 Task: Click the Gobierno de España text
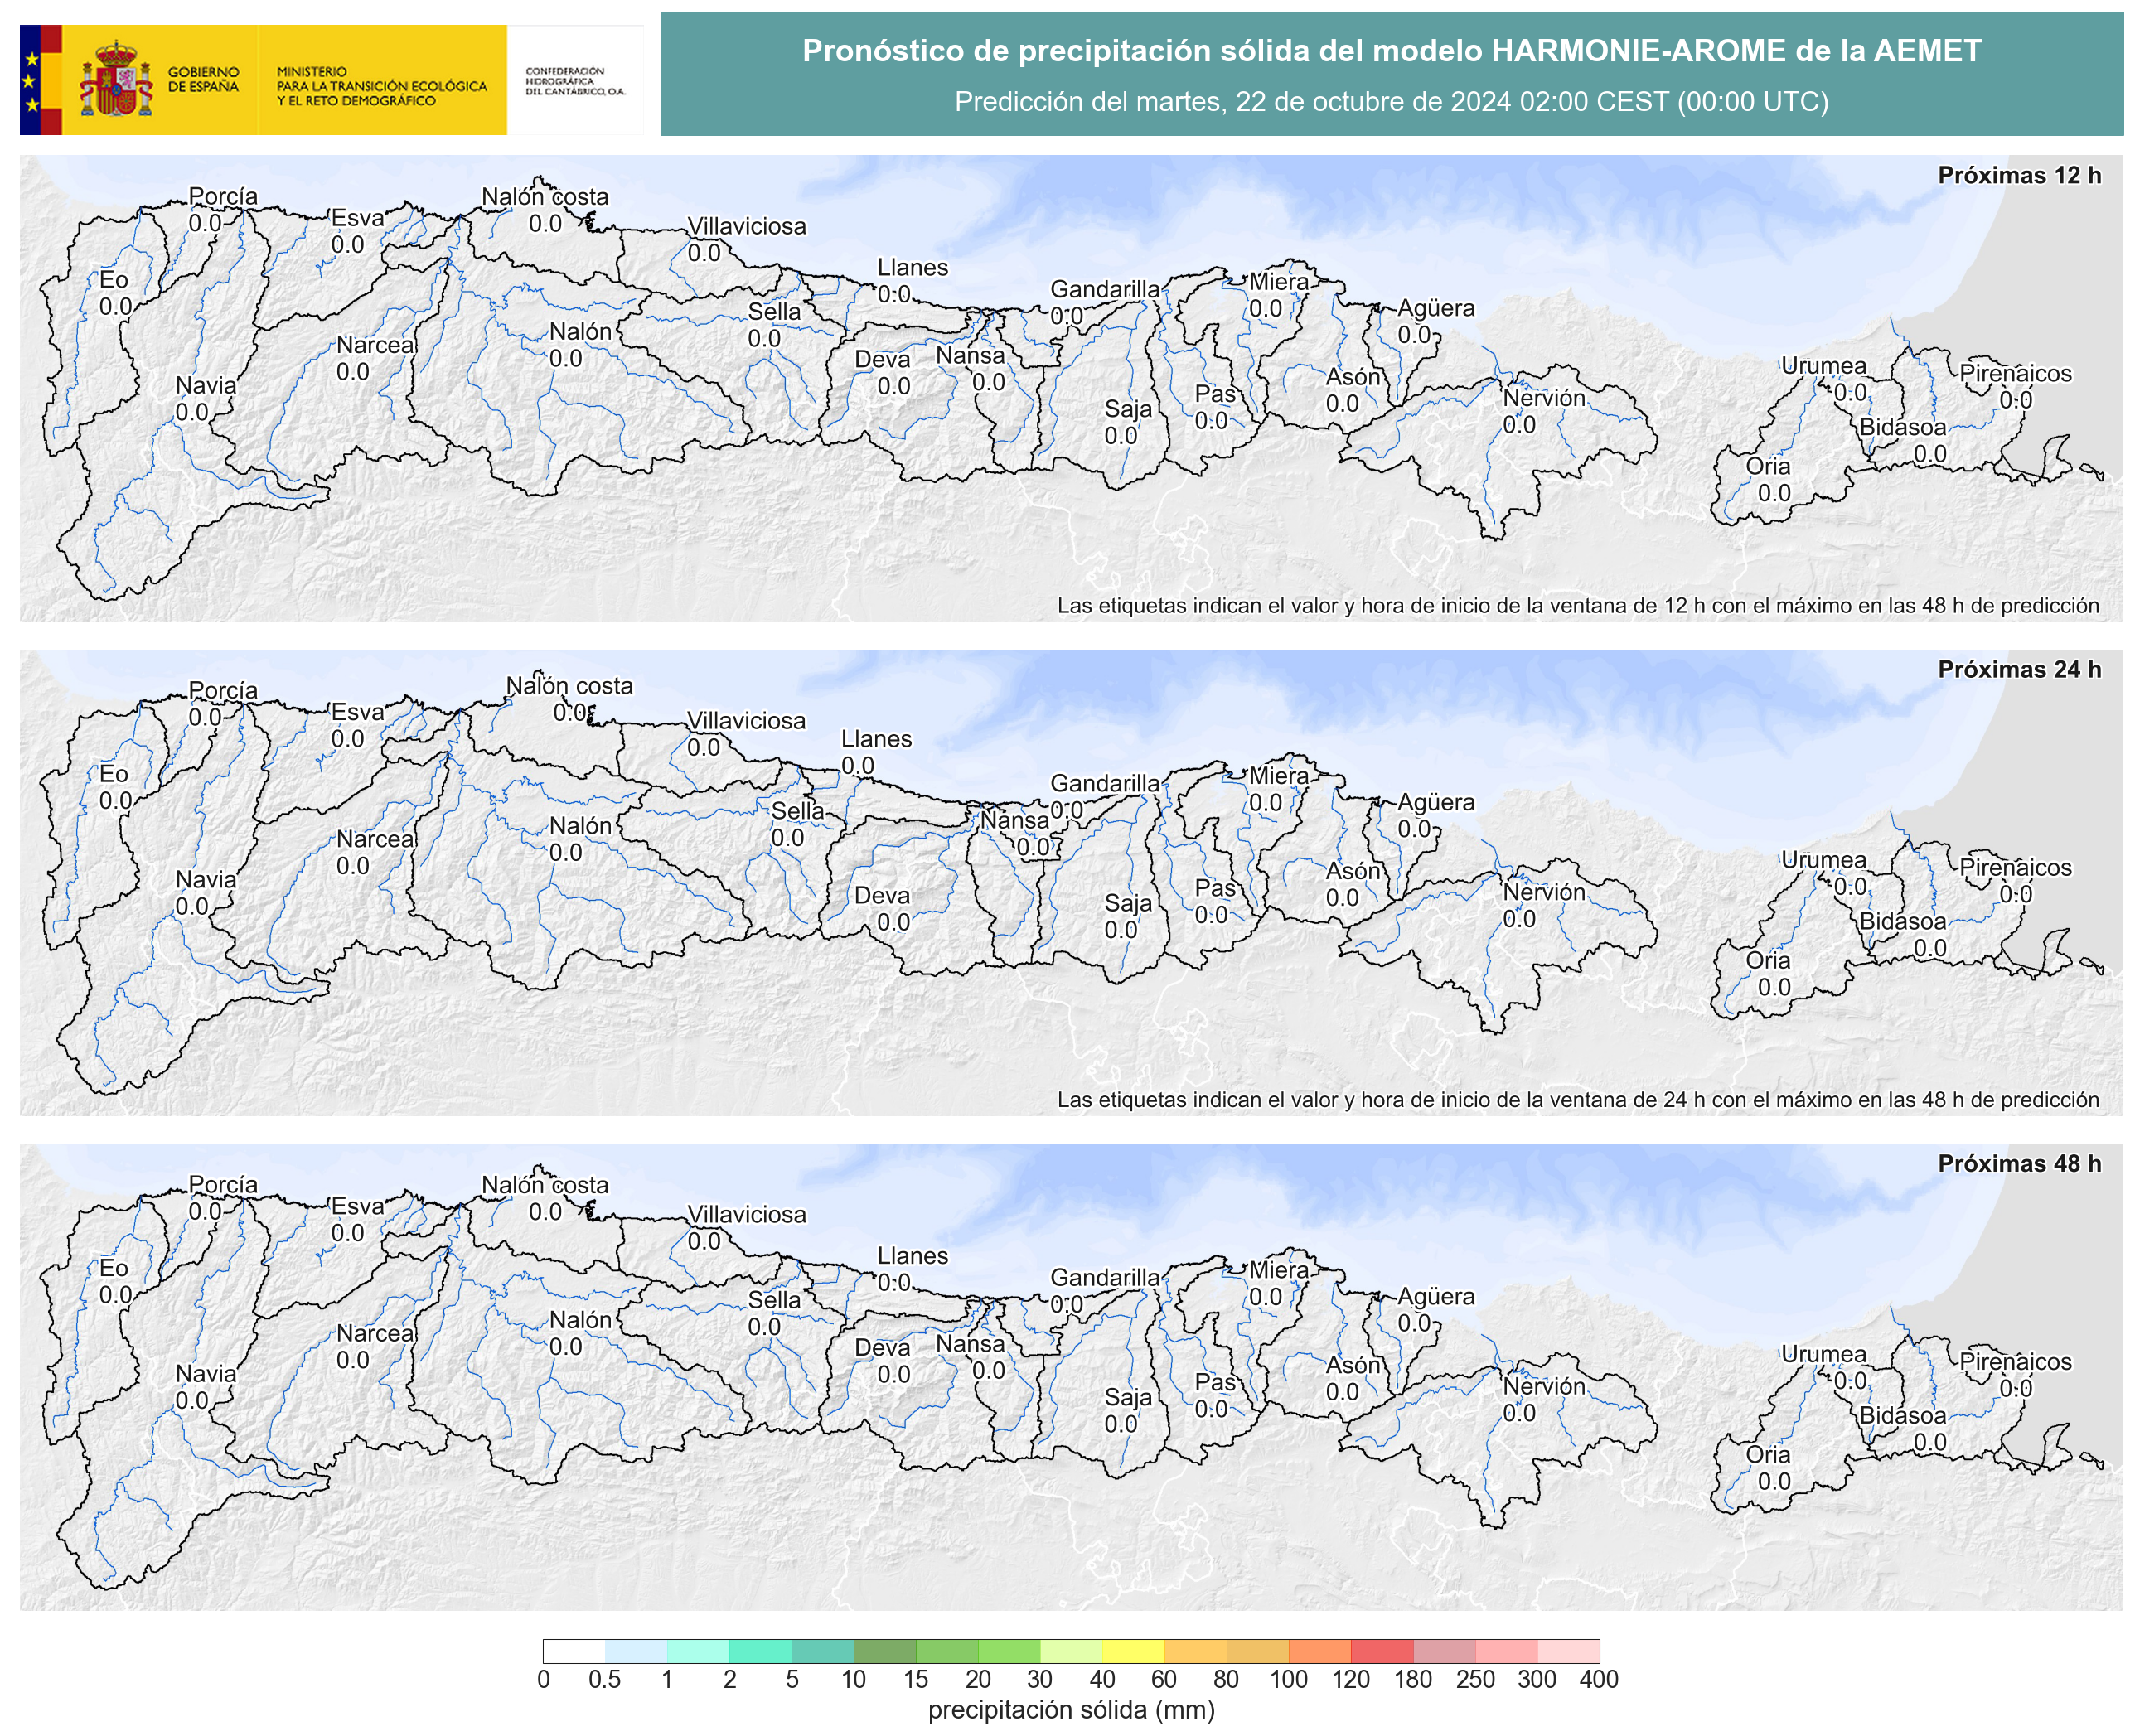coord(203,79)
